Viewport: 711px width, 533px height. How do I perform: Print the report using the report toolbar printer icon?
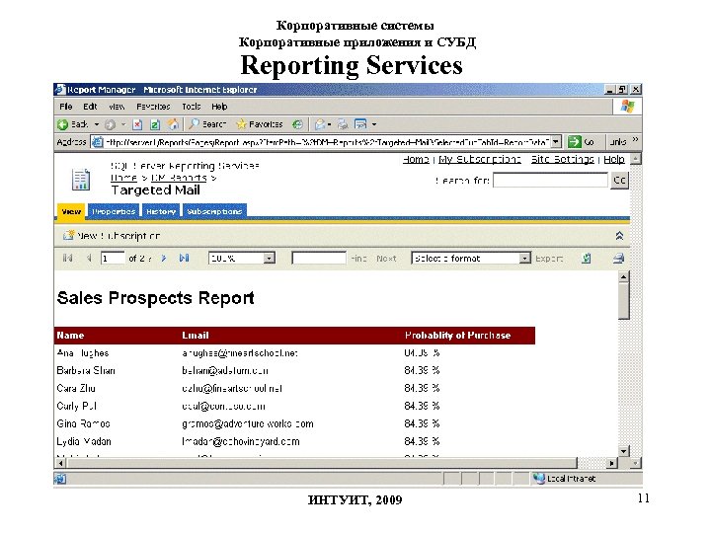(x=618, y=259)
